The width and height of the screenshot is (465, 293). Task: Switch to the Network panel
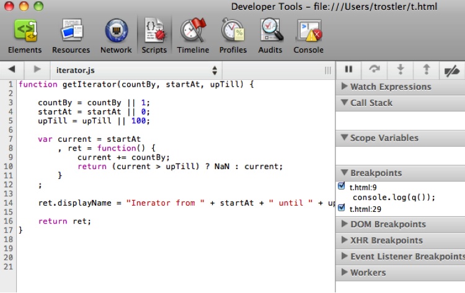pyautogui.click(x=116, y=36)
